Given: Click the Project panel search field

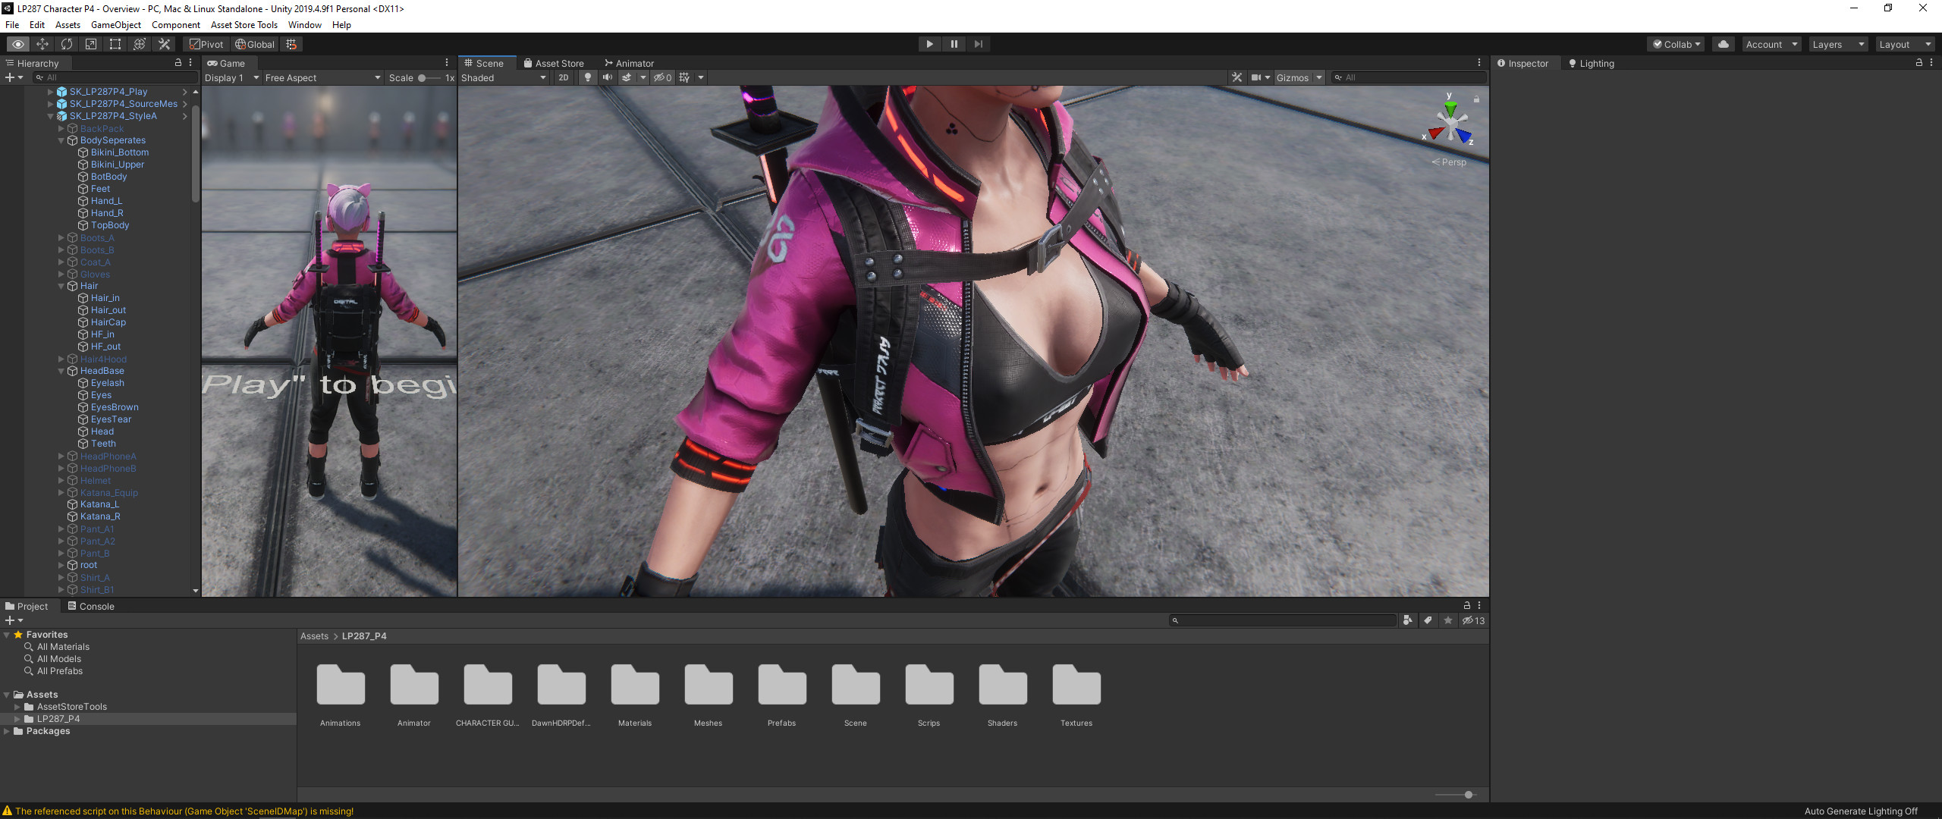Looking at the screenshot, I should (1283, 620).
